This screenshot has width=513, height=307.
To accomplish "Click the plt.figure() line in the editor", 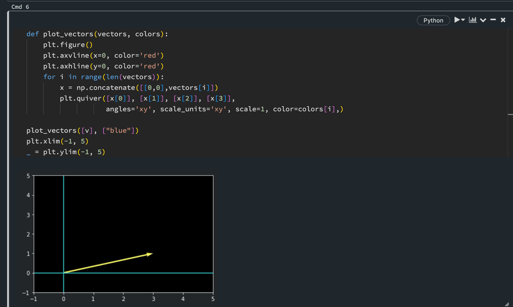I will [68, 45].
